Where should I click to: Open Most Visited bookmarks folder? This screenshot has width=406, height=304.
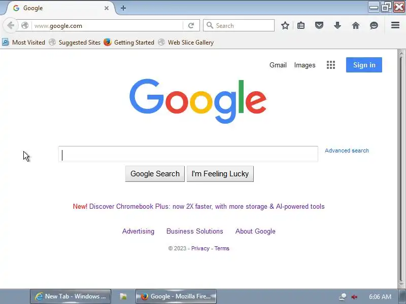[x=23, y=42]
